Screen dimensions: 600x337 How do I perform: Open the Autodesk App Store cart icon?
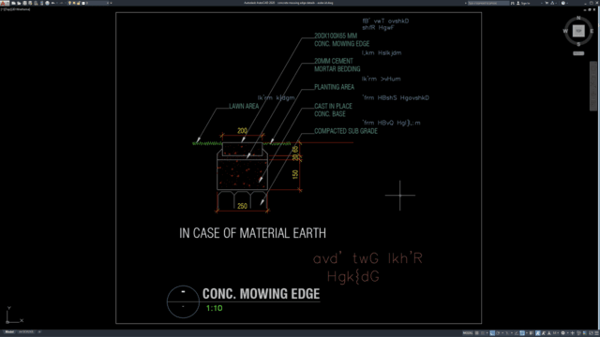[547, 3]
